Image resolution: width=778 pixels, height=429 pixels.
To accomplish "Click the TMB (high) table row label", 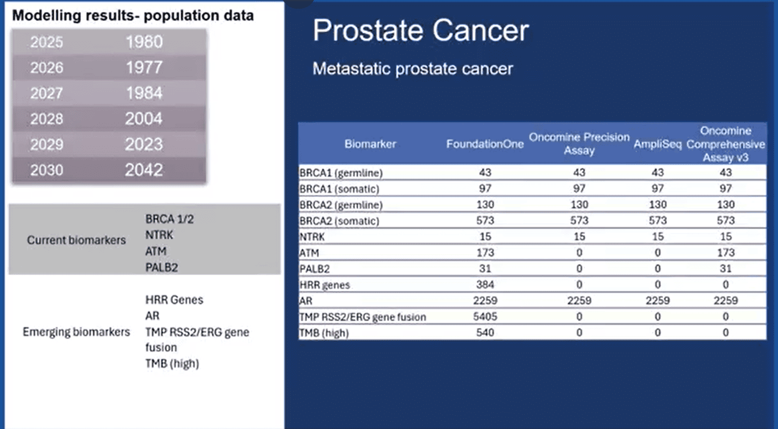I will pyautogui.click(x=324, y=333).
